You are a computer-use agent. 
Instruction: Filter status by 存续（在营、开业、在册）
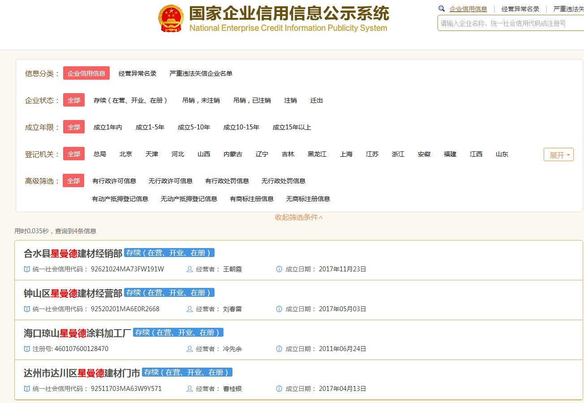pyautogui.click(x=130, y=100)
